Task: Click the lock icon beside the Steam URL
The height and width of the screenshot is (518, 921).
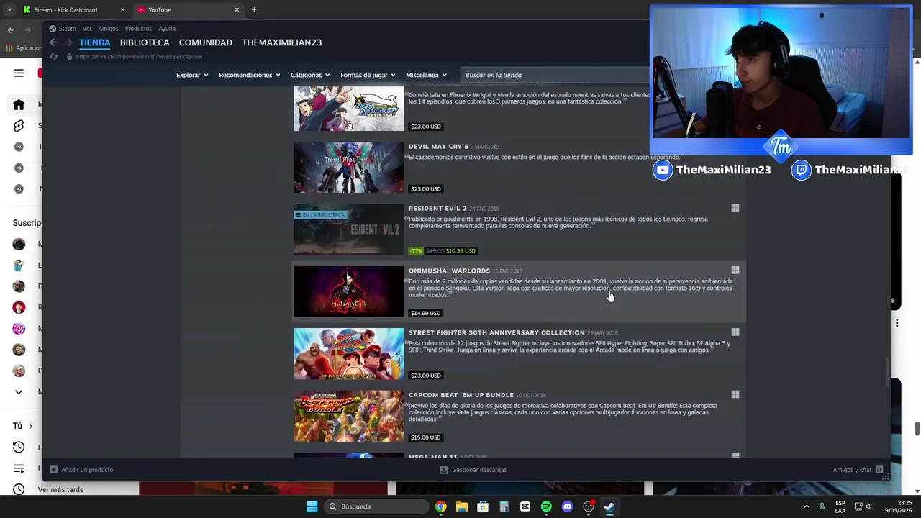Action: tap(69, 57)
